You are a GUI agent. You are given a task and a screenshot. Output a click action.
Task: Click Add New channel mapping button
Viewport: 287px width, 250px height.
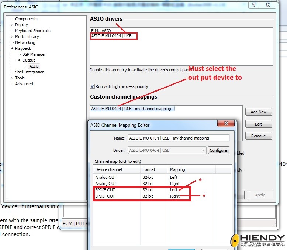point(259,112)
